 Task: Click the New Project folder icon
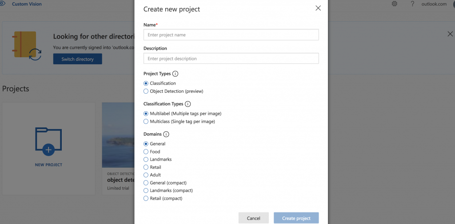(x=48, y=141)
